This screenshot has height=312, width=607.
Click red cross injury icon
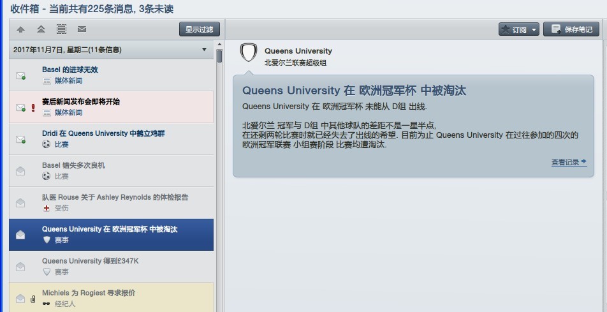tap(47, 208)
